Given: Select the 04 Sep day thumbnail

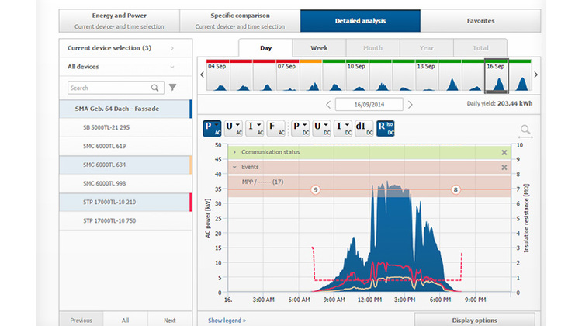Looking at the screenshot, I should (x=218, y=75).
